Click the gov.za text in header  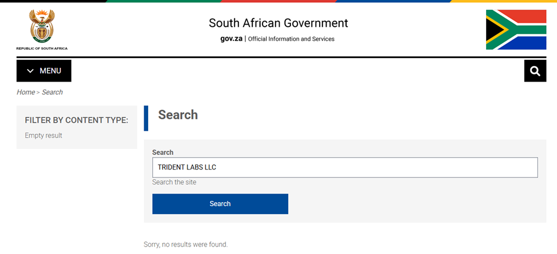click(x=231, y=39)
